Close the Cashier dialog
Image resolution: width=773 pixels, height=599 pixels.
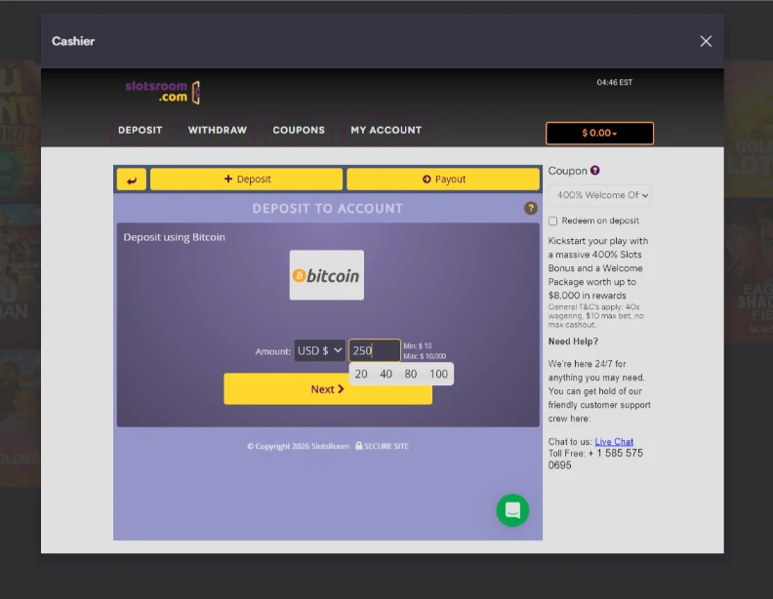point(706,41)
